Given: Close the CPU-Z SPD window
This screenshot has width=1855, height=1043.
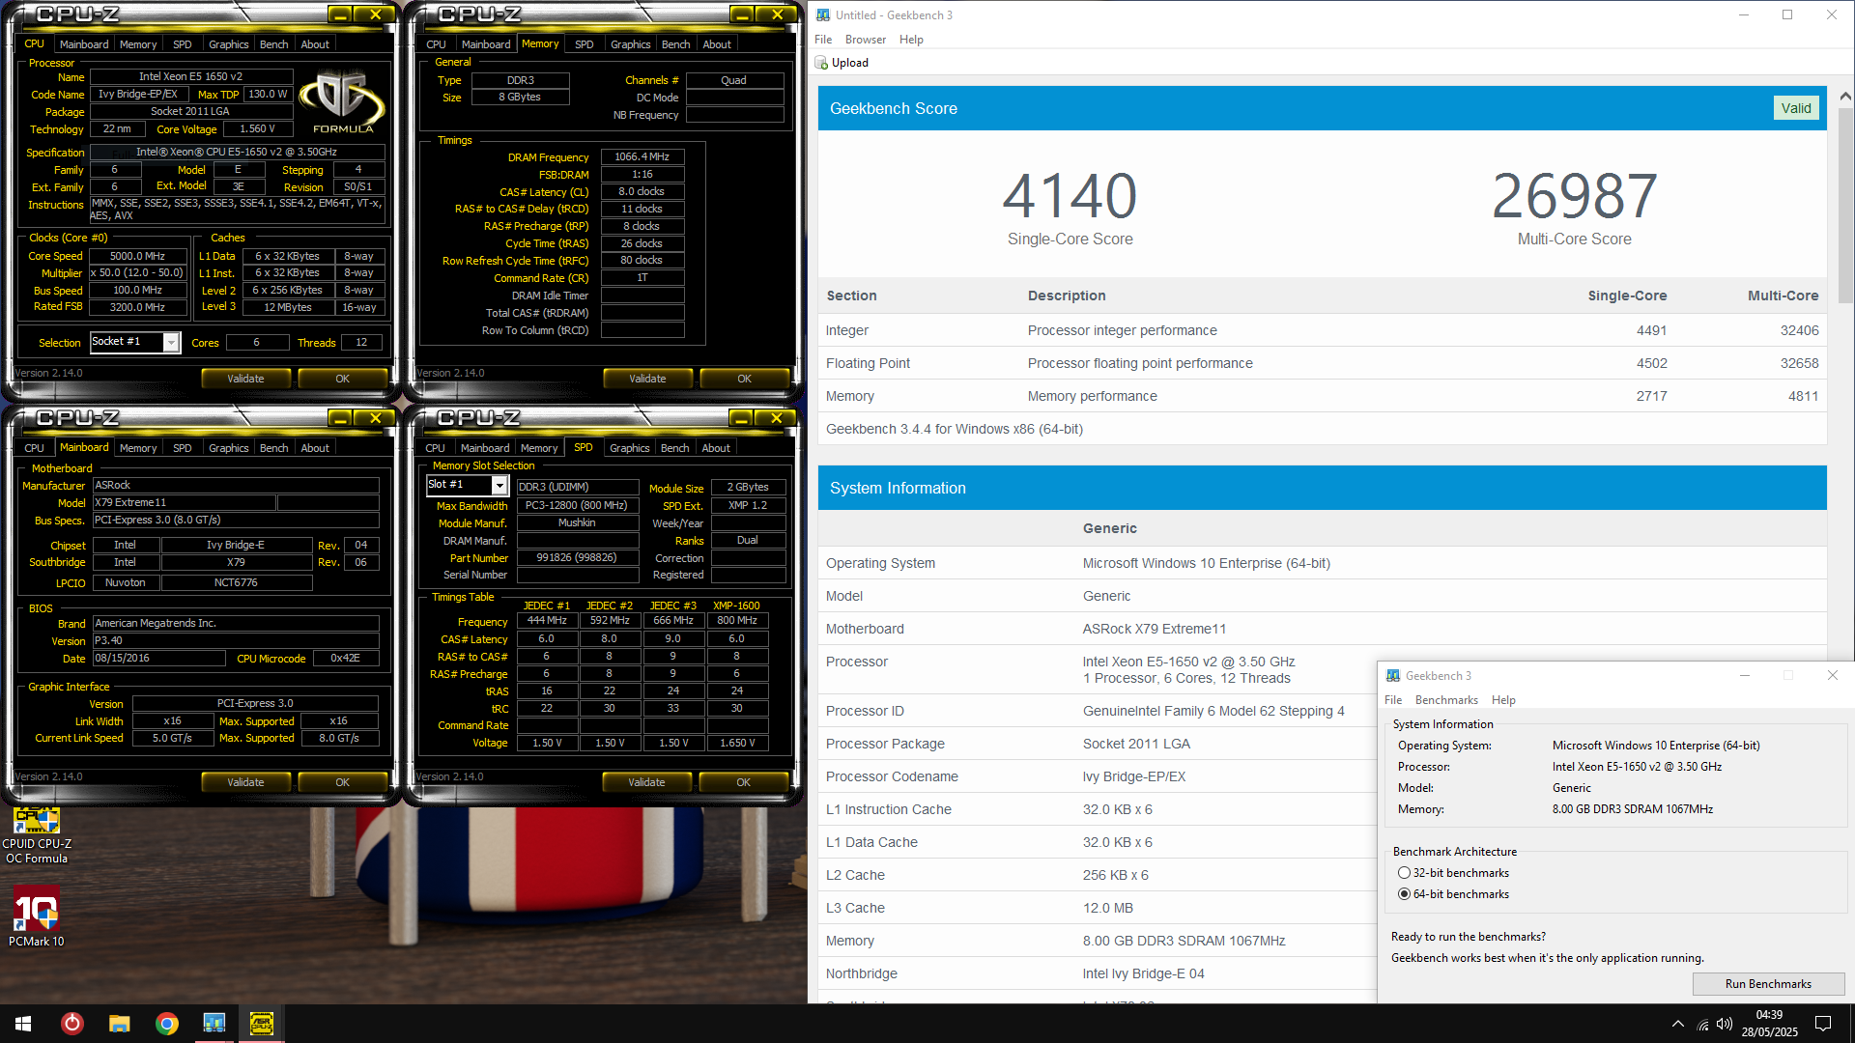Looking at the screenshot, I should point(777,418).
